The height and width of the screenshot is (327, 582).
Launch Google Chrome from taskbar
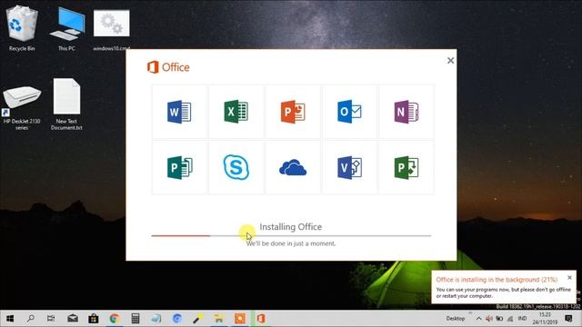point(115,319)
